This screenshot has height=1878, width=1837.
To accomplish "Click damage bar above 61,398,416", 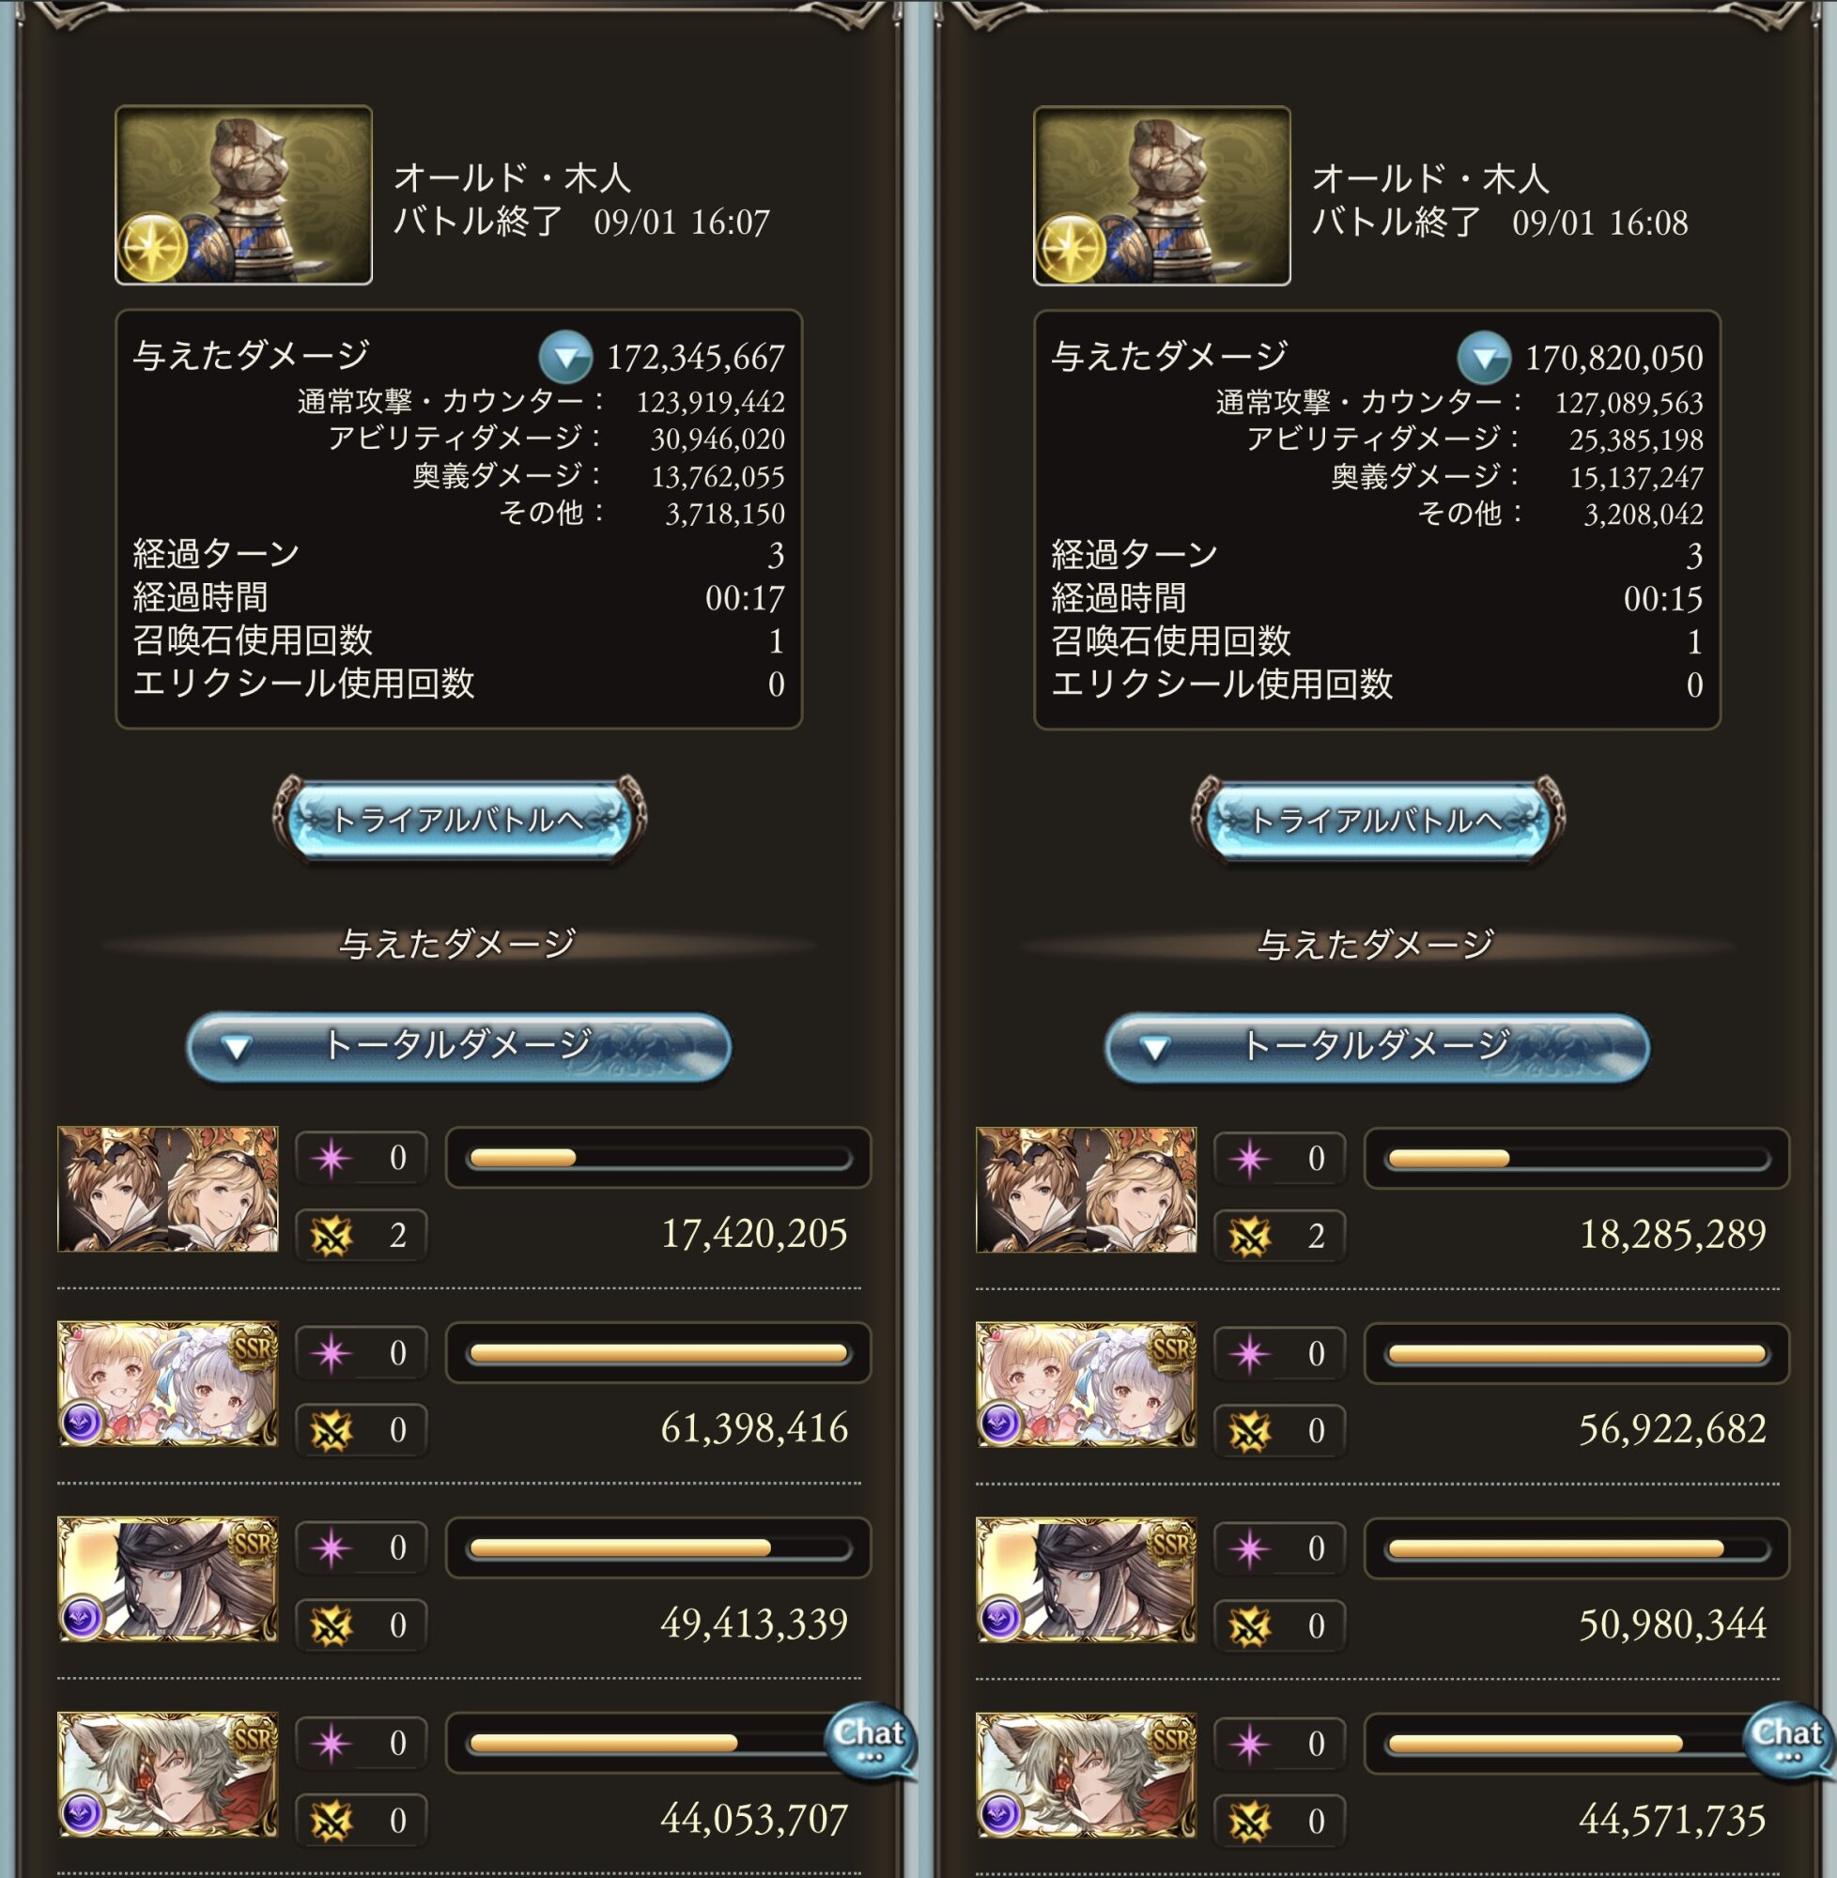I will click(658, 1353).
